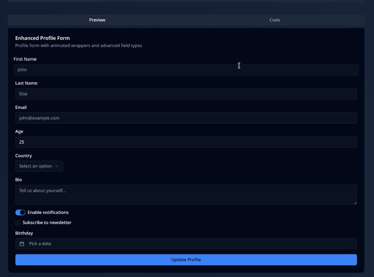Click the 'Birthday' field label
The image size is (374, 277).
[24, 233]
